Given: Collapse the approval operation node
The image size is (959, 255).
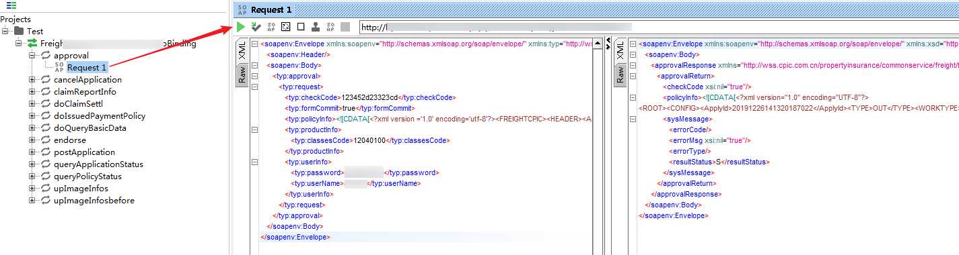Looking at the screenshot, I should click(32, 56).
